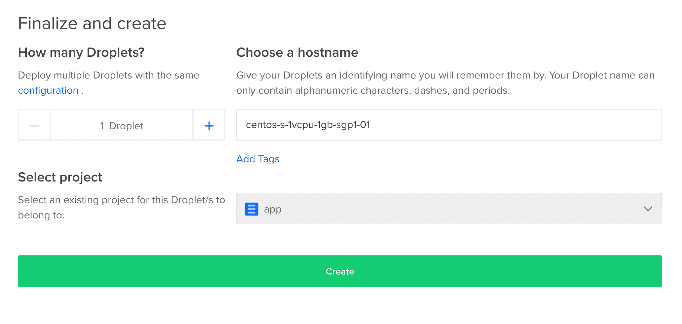Open the configuration link
The height and width of the screenshot is (324, 682).
pos(48,90)
